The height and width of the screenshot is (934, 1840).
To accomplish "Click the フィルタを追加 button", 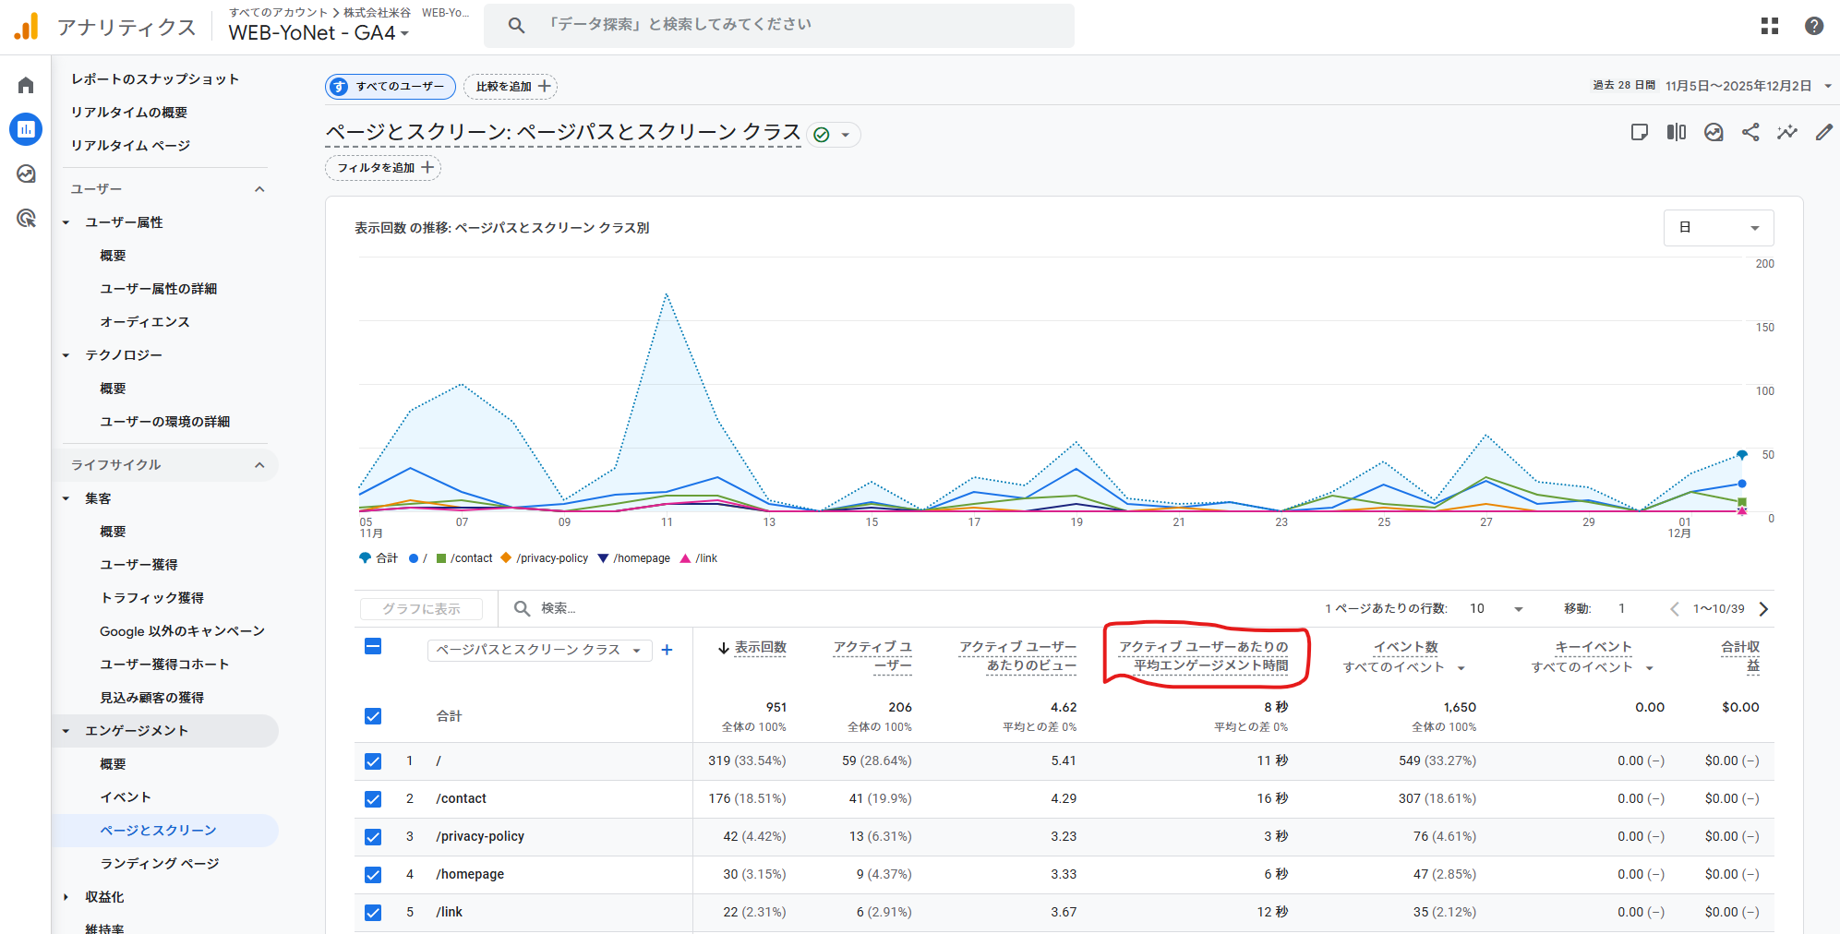I will (383, 168).
